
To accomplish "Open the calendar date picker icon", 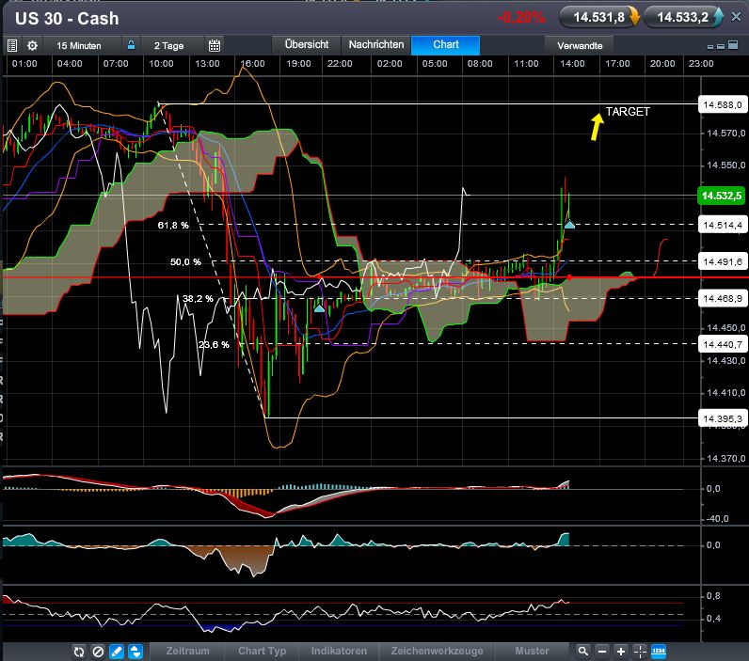I will click(x=215, y=46).
